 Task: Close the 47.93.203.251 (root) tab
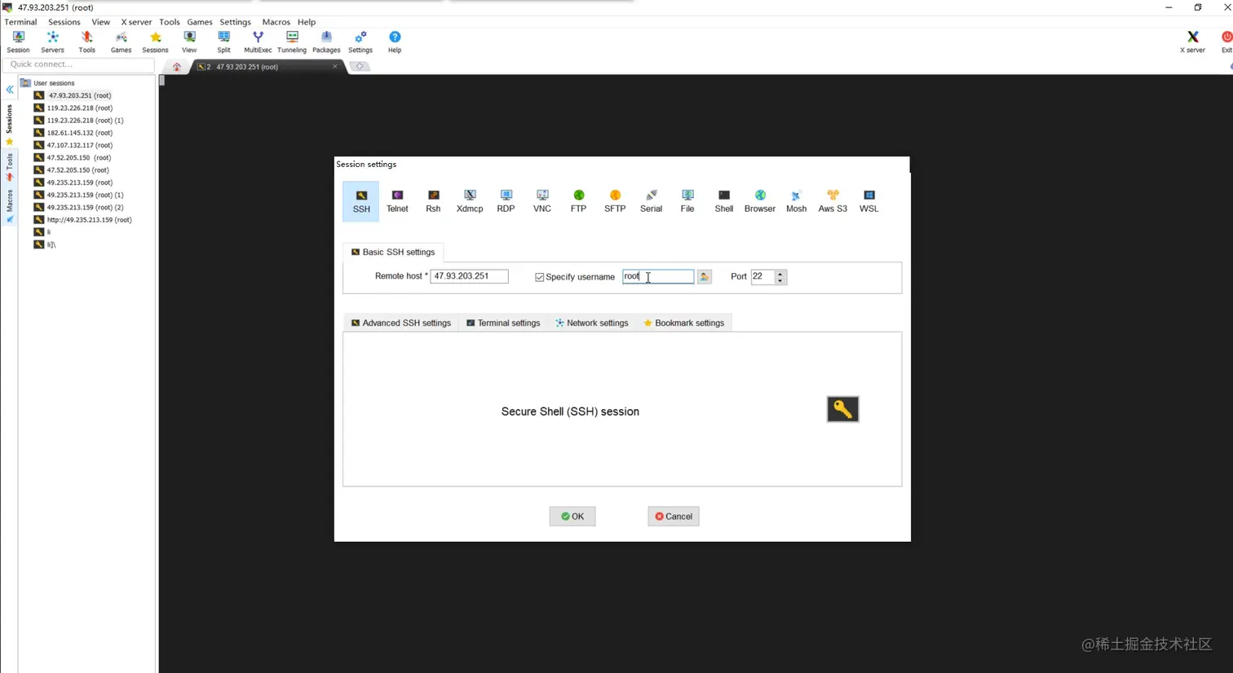(334, 67)
